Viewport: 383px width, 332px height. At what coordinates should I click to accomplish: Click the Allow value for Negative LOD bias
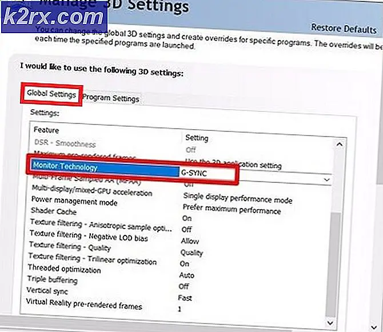190,241
